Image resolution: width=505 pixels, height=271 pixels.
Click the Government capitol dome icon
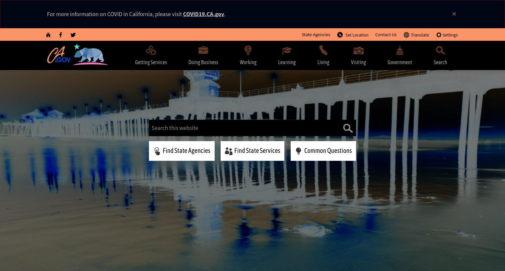pyautogui.click(x=400, y=50)
